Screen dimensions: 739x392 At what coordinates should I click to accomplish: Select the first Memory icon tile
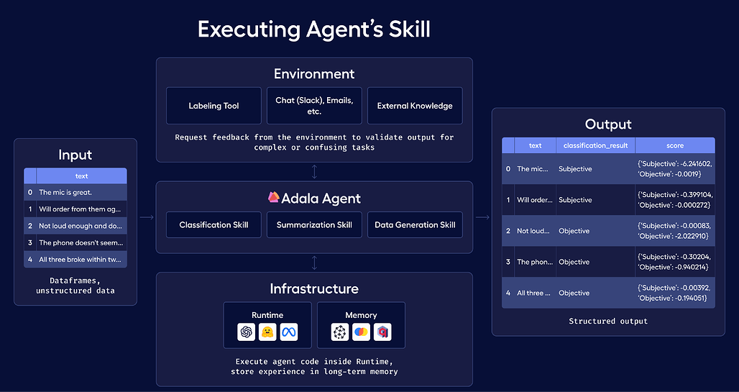[340, 332]
